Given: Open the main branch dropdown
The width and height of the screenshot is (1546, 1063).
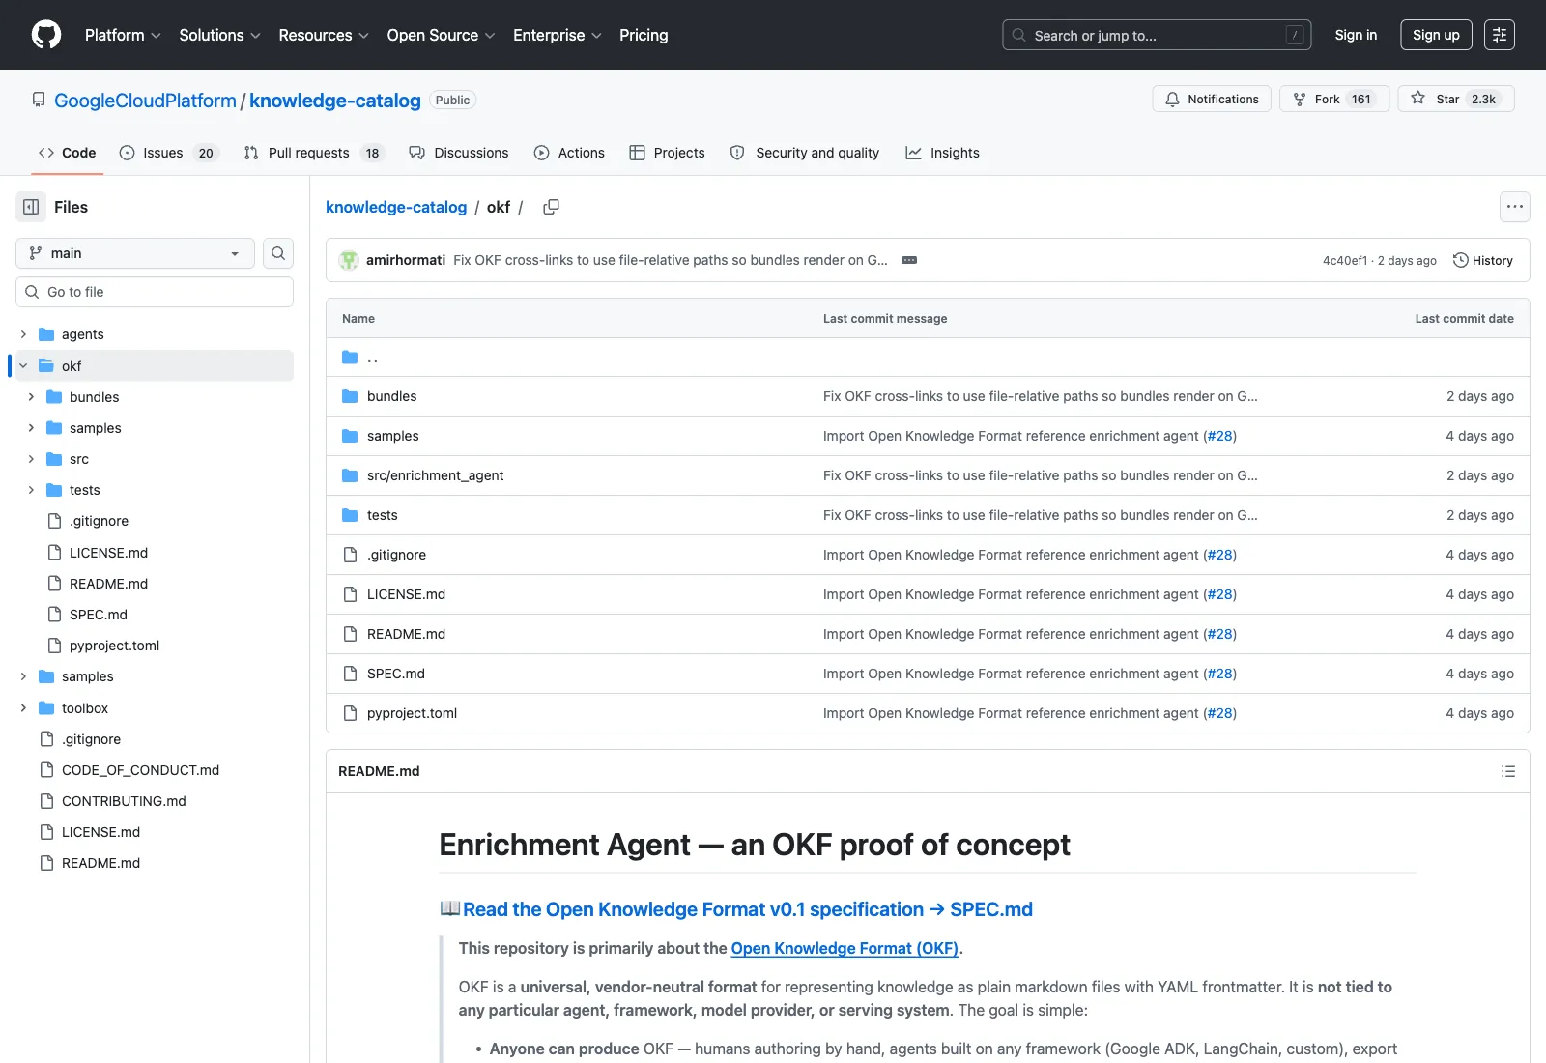Looking at the screenshot, I should [x=135, y=253].
